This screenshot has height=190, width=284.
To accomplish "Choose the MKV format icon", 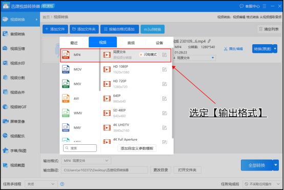I will (66, 84).
